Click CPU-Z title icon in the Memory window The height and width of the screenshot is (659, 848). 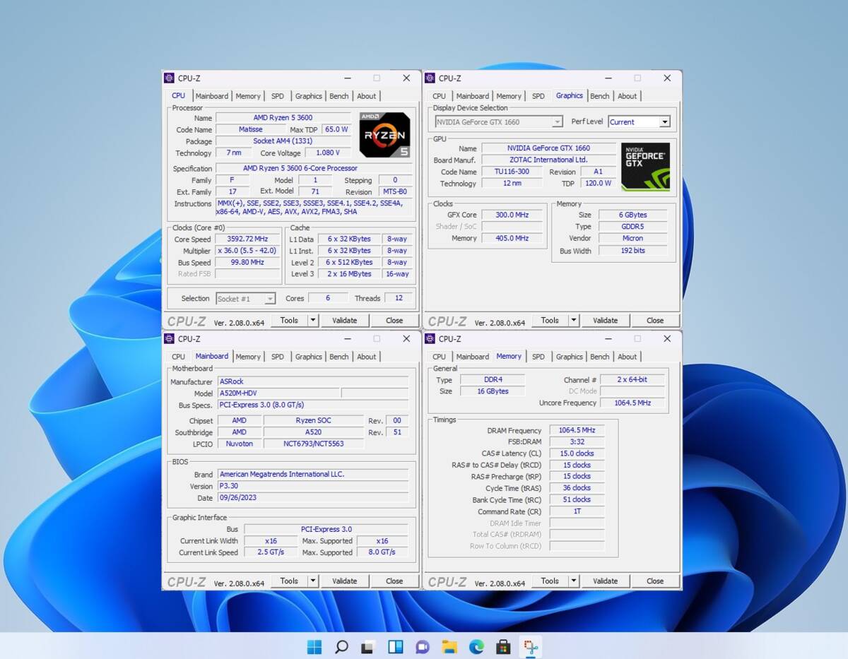click(430, 339)
